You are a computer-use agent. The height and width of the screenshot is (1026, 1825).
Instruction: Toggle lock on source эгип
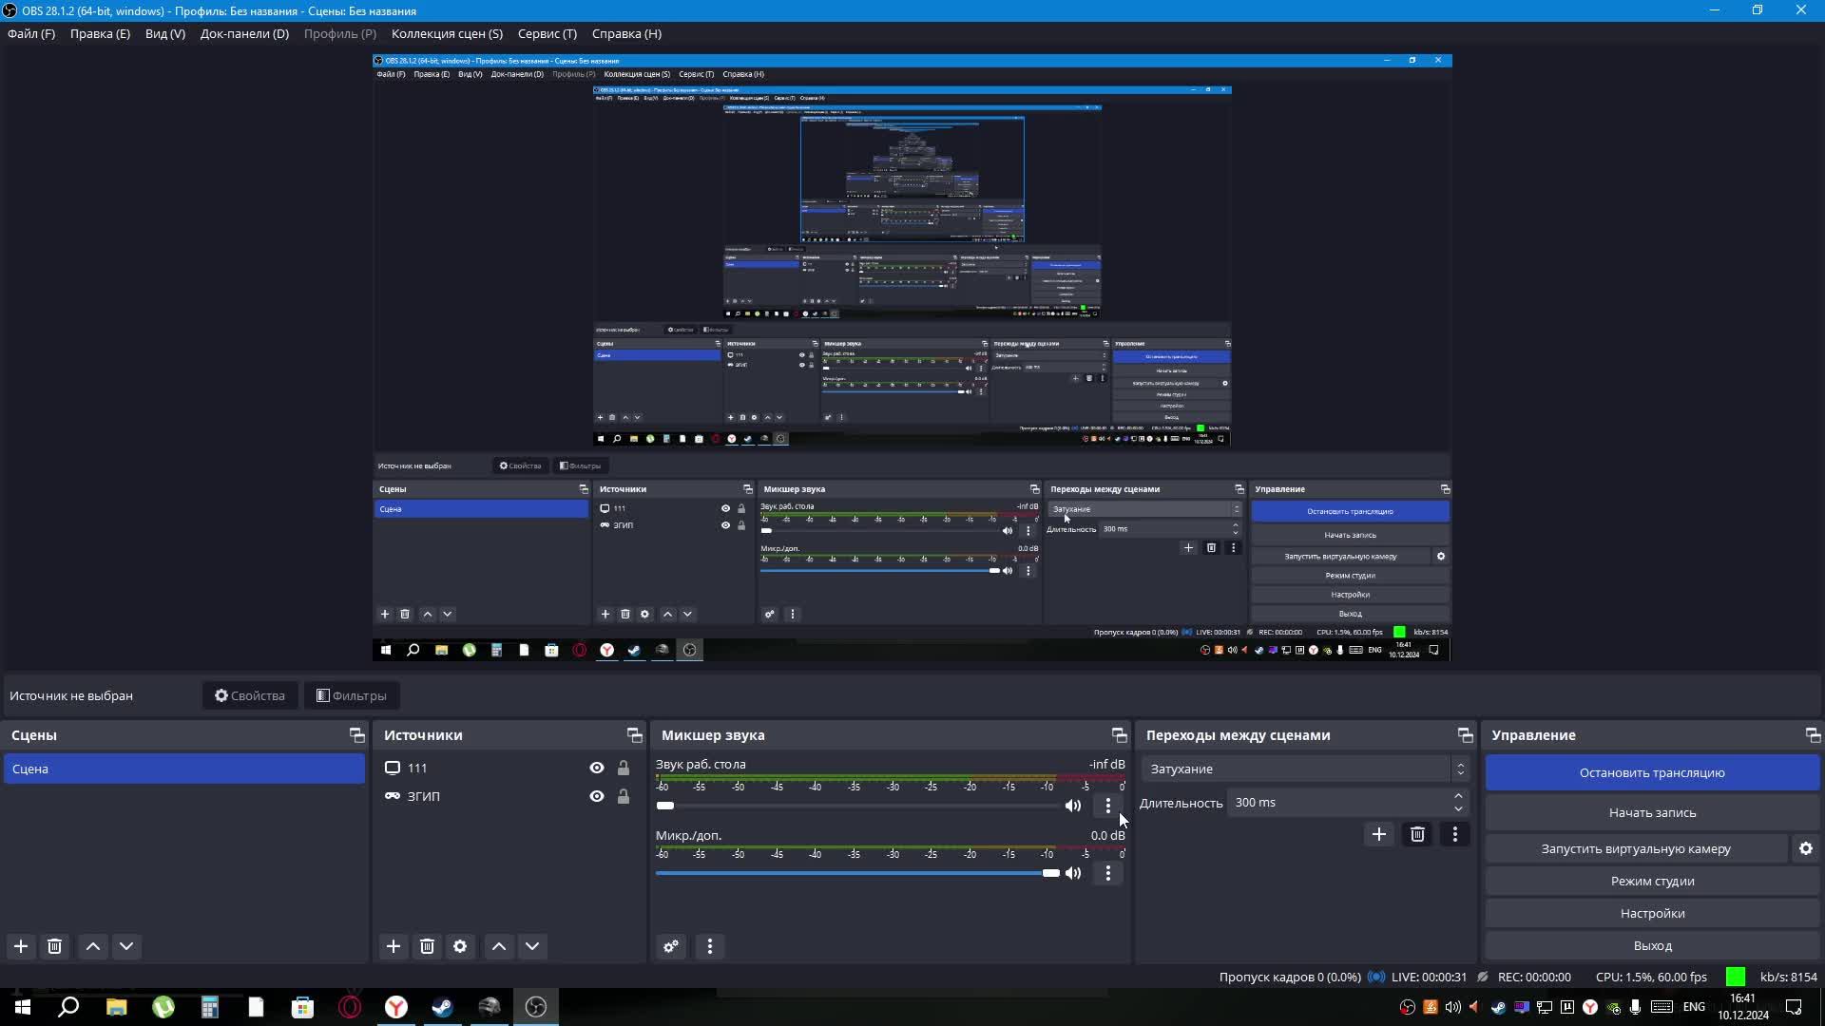click(x=624, y=796)
